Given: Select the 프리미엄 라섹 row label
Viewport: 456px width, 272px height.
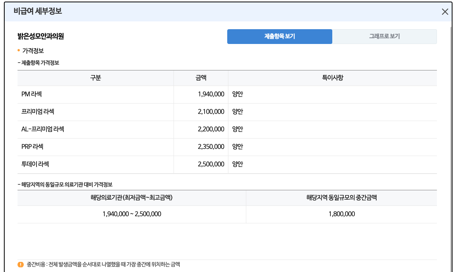Looking at the screenshot, I should tap(38, 112).
